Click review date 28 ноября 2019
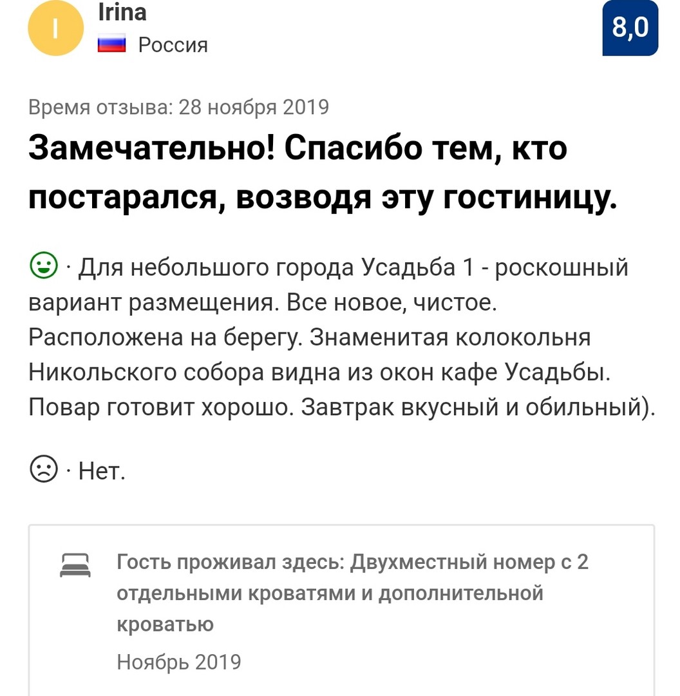This screenshot has width=680, height=696. (254, 107)
